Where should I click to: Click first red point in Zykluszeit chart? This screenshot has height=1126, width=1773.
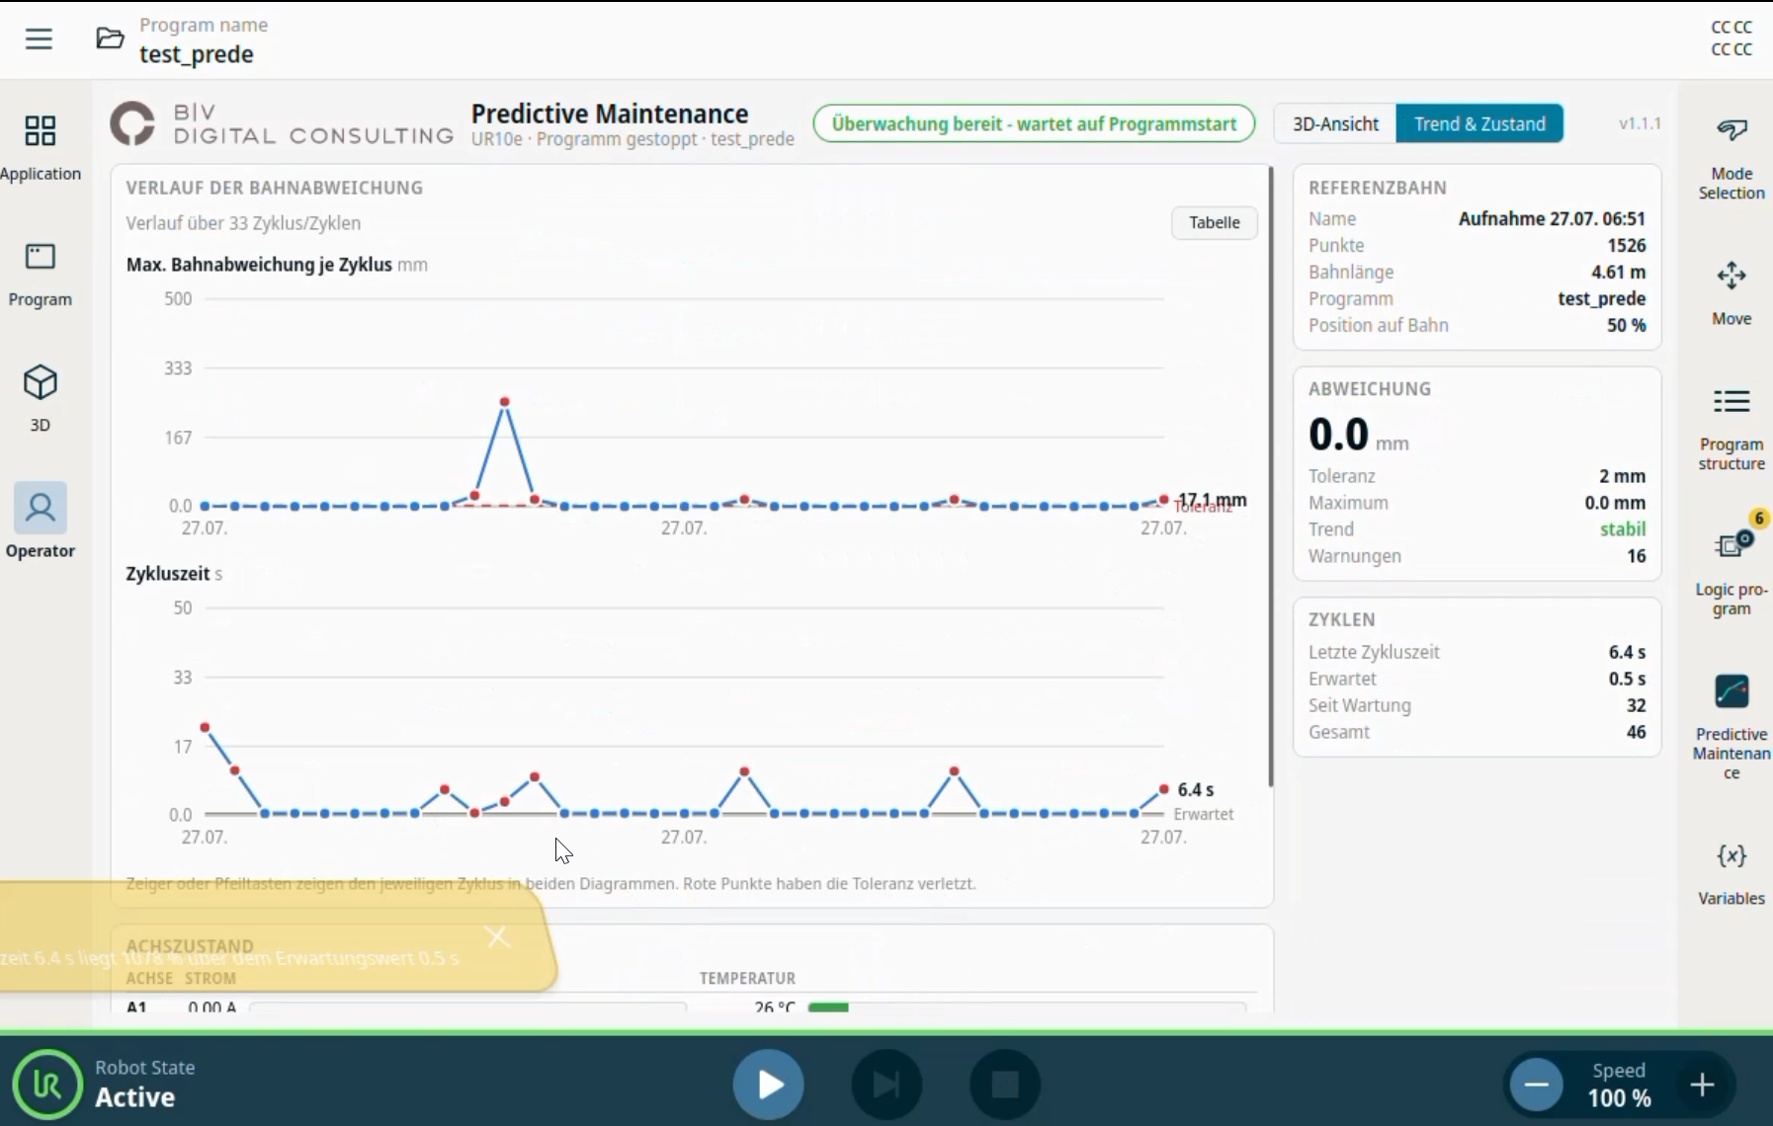click(x=205, y=727)
